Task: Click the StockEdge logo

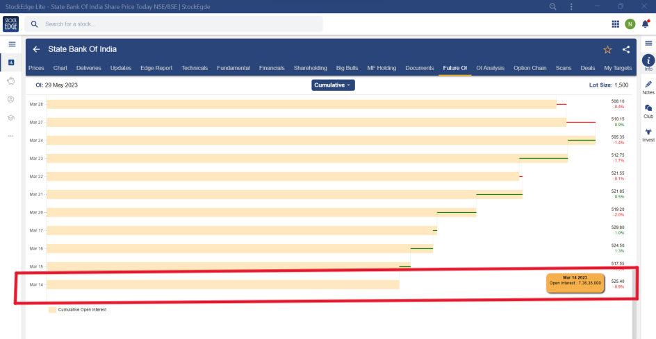Action: 11,24
